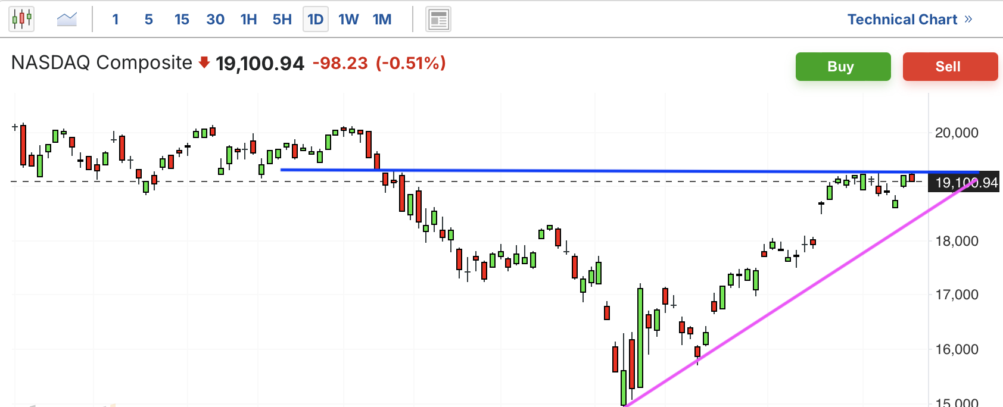Switch to the 1H interval
Viewport: 1003px width, 407px height.
point(248,20)
